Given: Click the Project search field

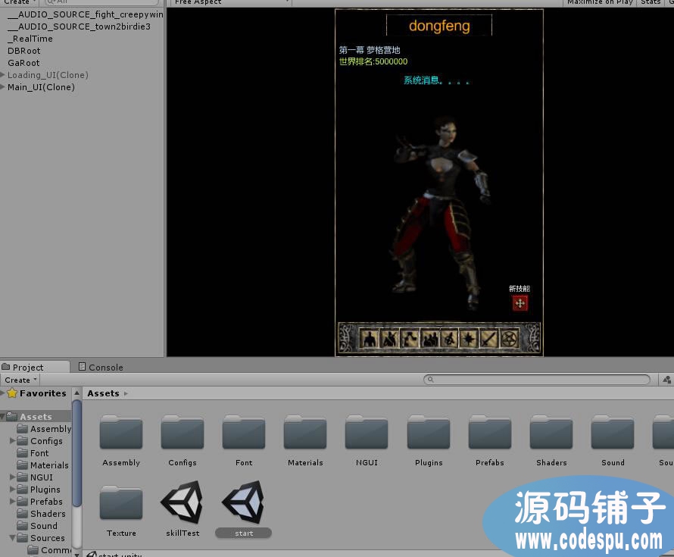Looking at the screenshot, I should click(537, 380).
